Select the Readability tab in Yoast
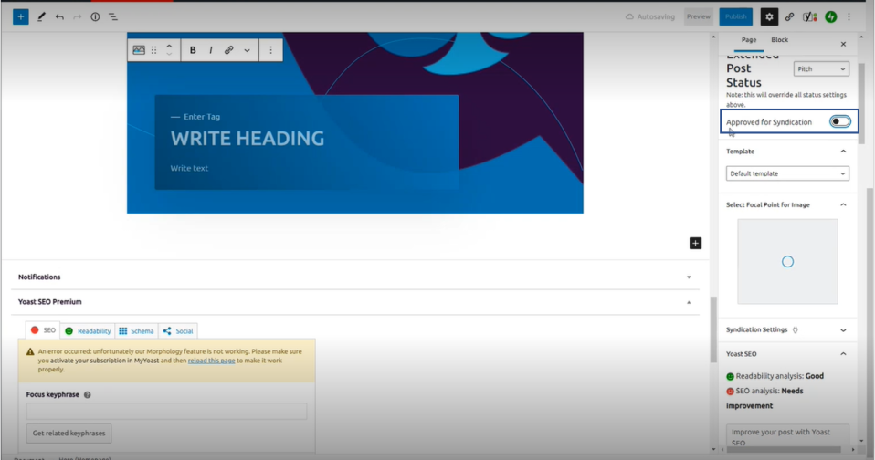 coord(89,331)
